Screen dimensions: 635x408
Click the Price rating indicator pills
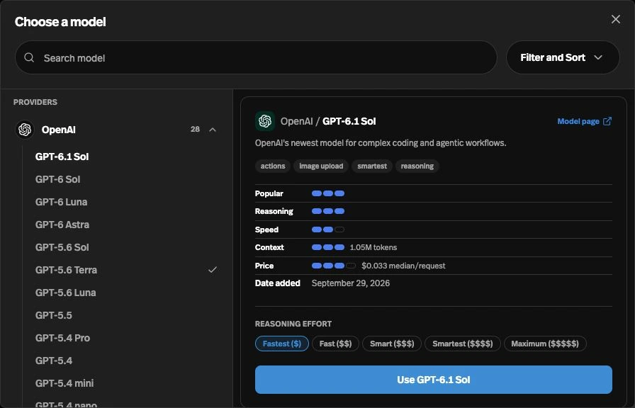[x=334, y=266]
